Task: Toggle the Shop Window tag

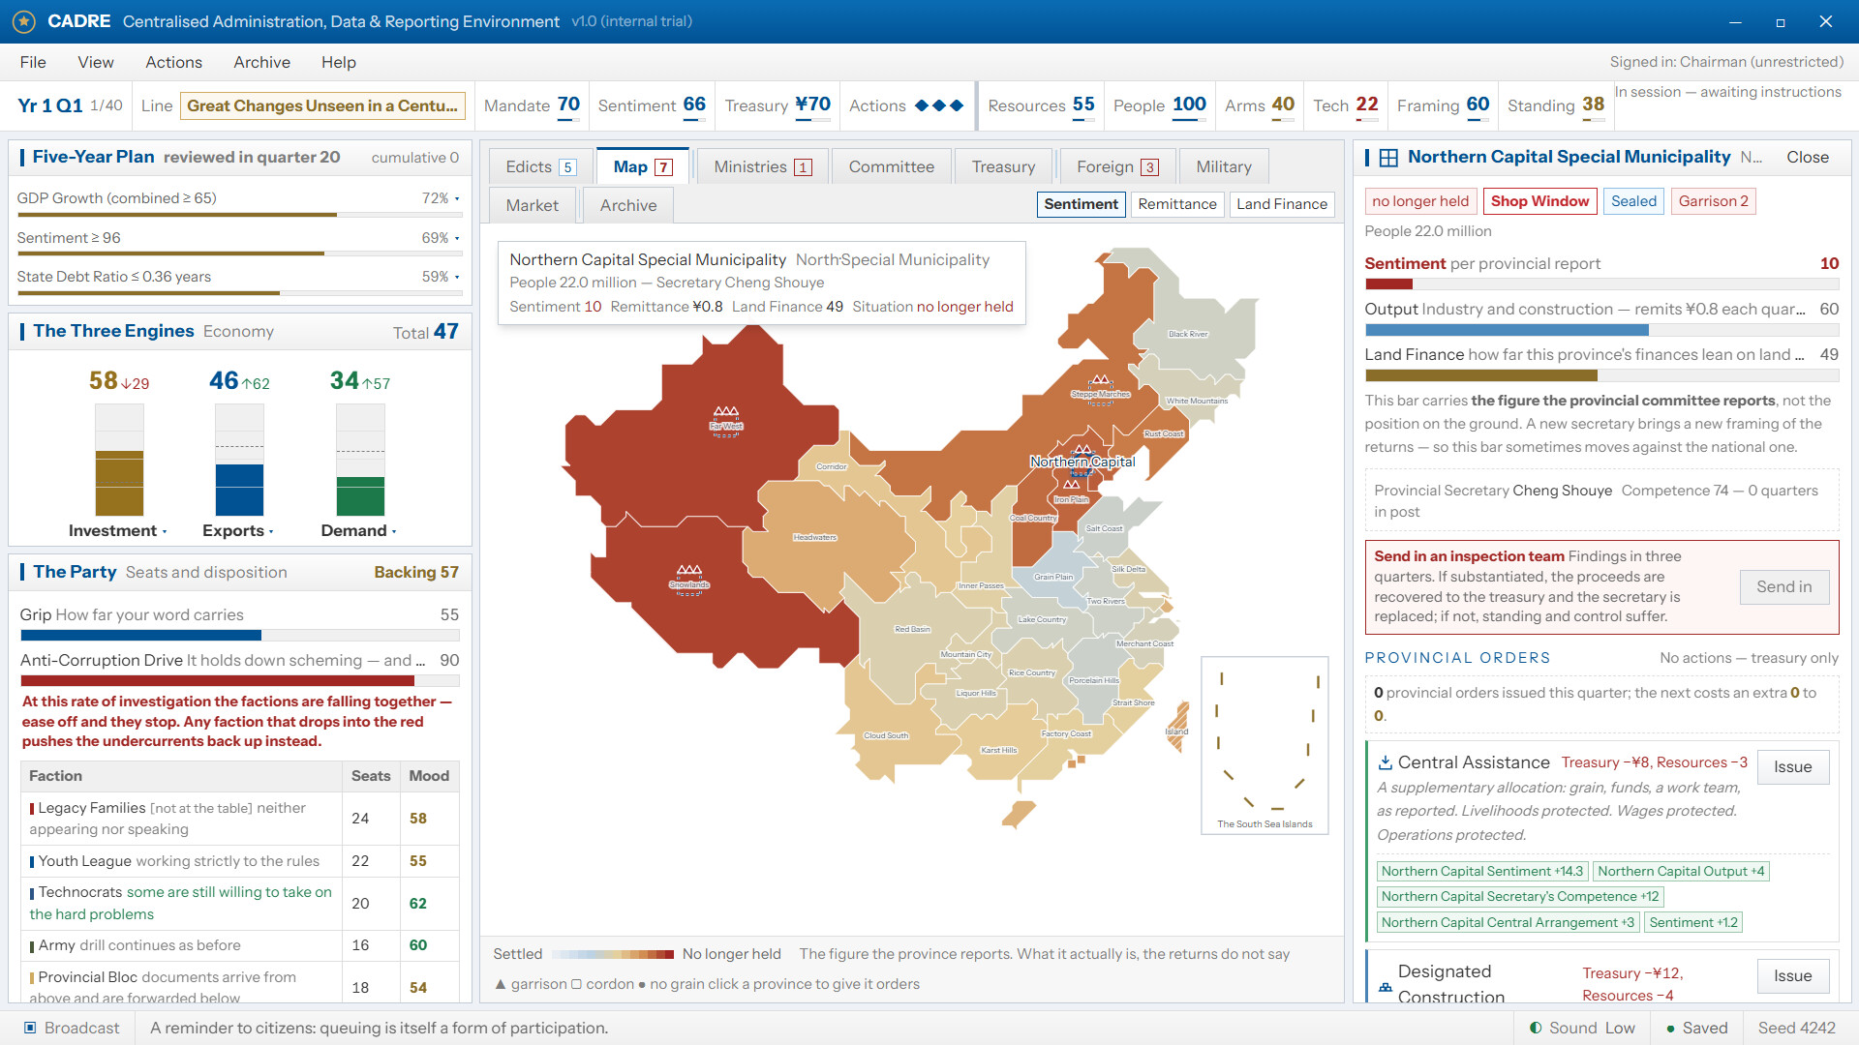Action: [x=1539, y=201]
